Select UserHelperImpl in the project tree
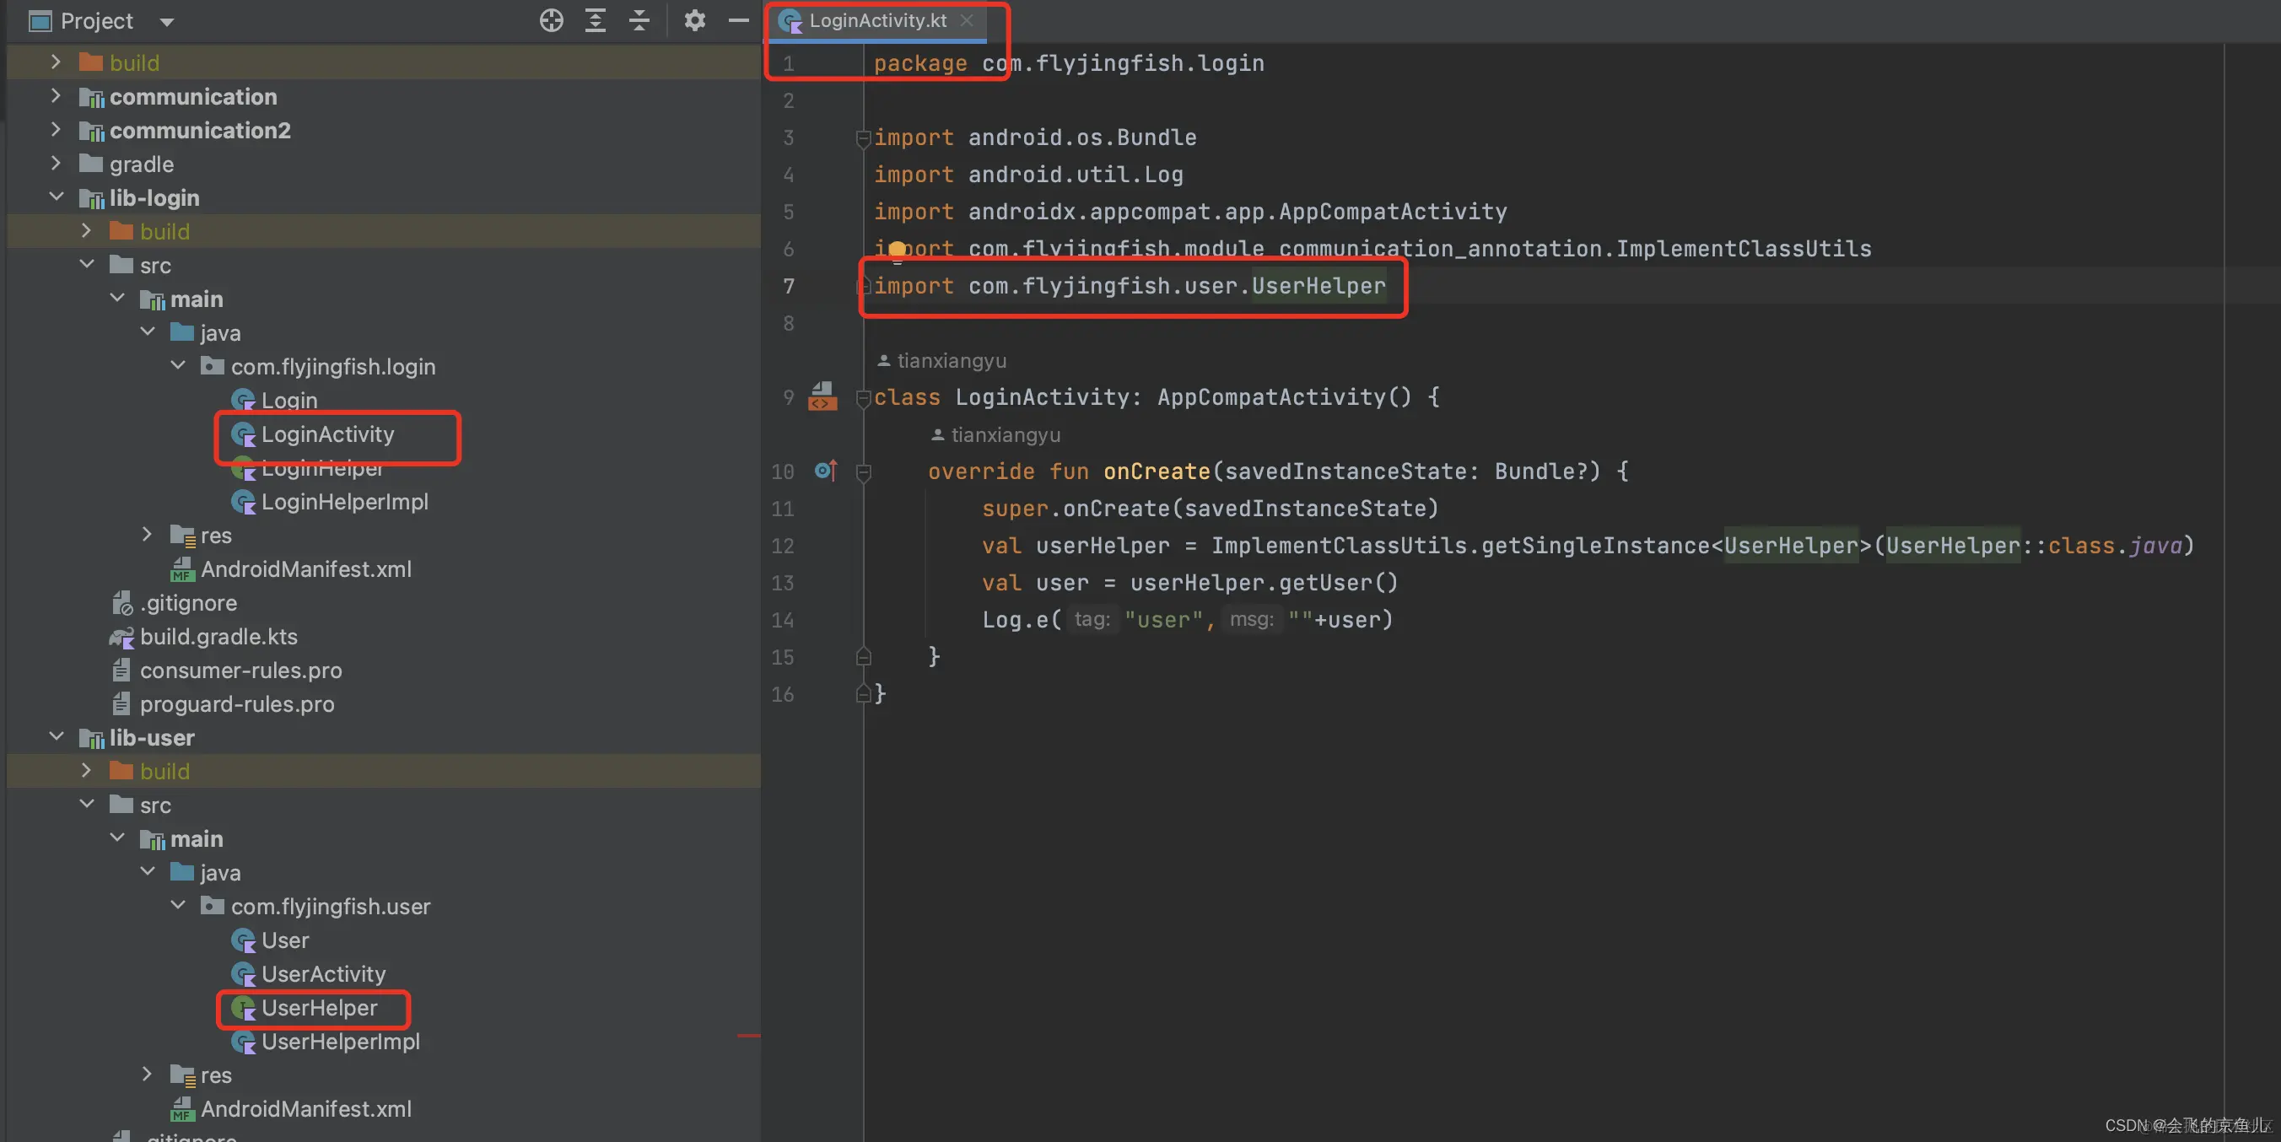Image resolution: width=2281 pixels, height=1142 pixels. click(340, 1042)
